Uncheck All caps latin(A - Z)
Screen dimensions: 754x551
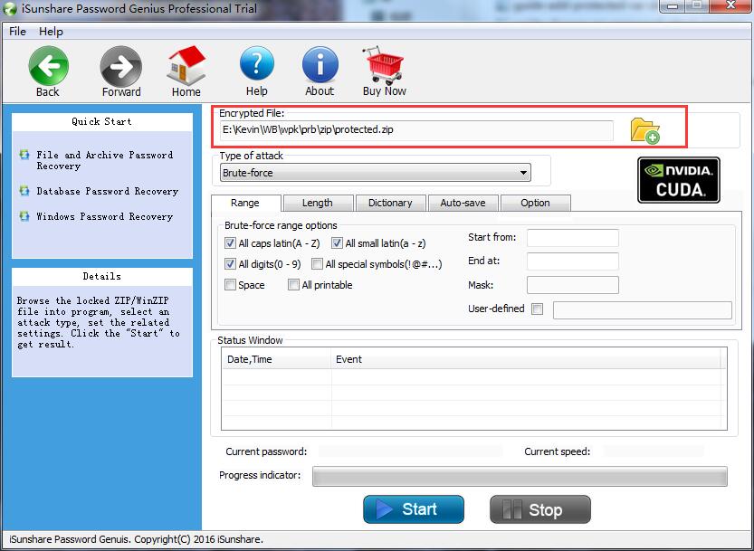(230, 243)
